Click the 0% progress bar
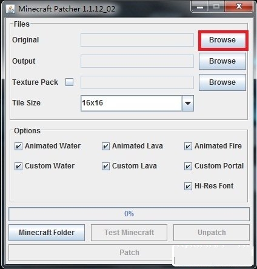The width and height of the screenshot is (257, 269). pyautogui.click(x=129, y=214)
